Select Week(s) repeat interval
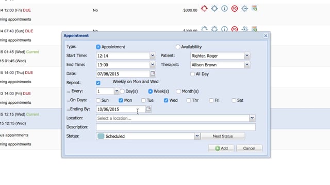 pos(150,91)
